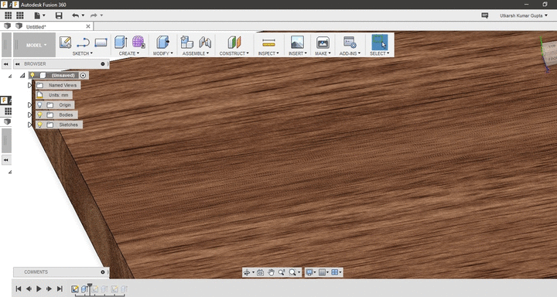This screenshot has height=297, width=557.
Task: Select the Joint tool
Action: point(205,42)
